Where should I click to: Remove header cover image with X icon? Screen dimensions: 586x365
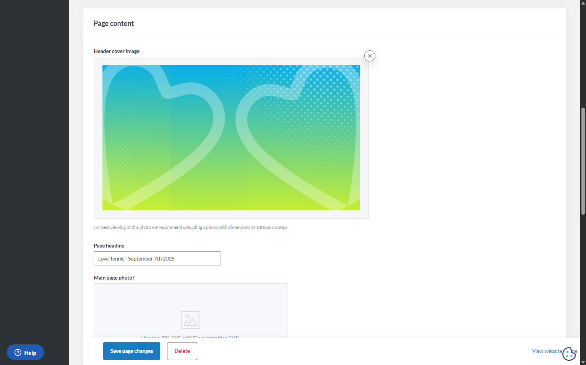370,56
